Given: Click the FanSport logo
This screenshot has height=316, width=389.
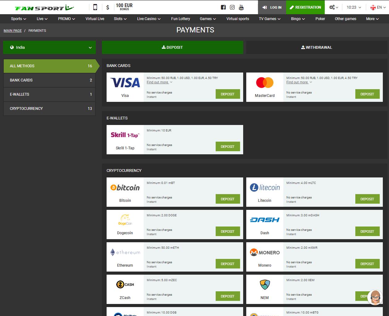Looking at the screenshot, I should tap(44, 7).
